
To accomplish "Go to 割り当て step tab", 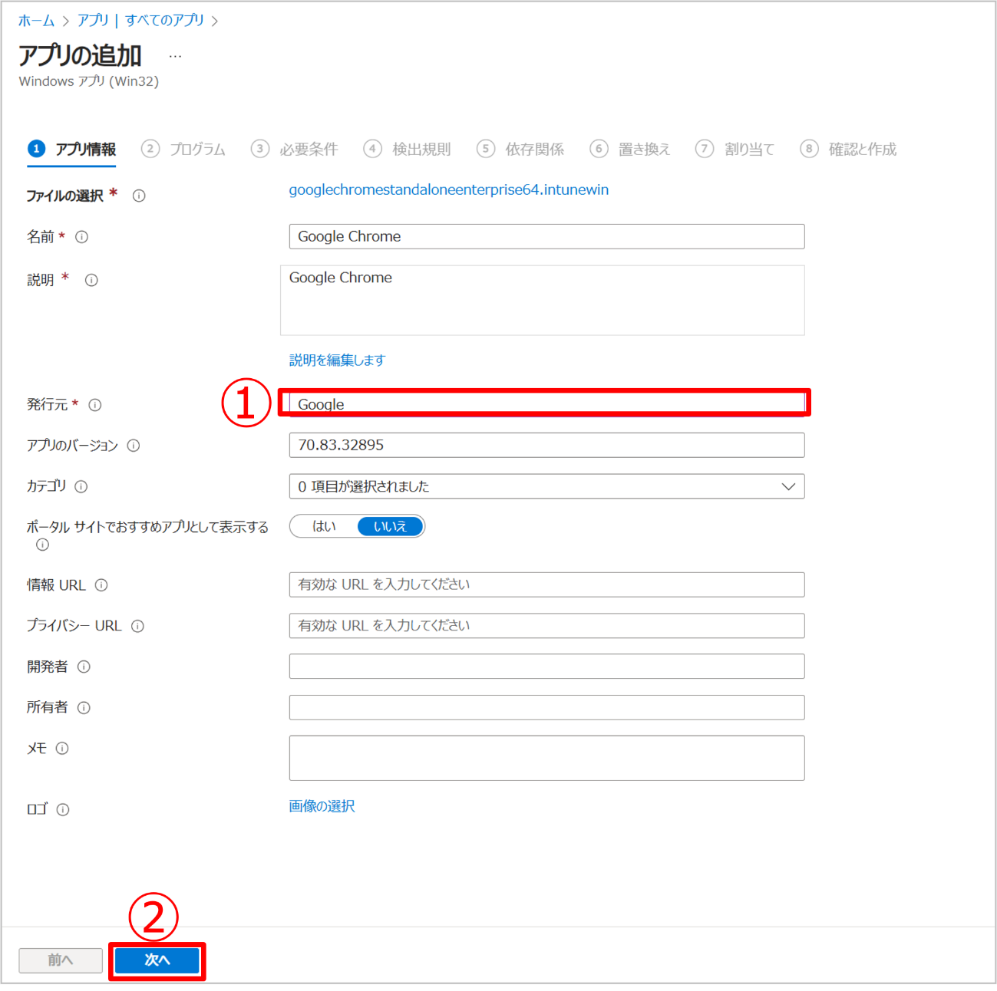I will 735,149.
